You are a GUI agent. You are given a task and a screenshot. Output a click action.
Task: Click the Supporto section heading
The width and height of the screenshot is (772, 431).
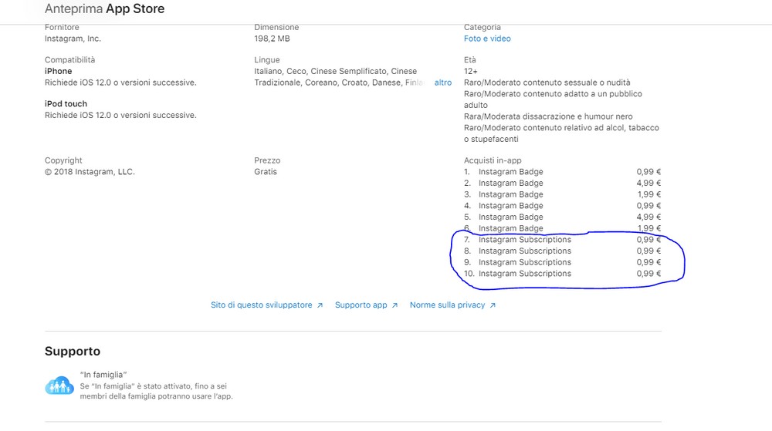pyautogui.click(x=73, y=352)
